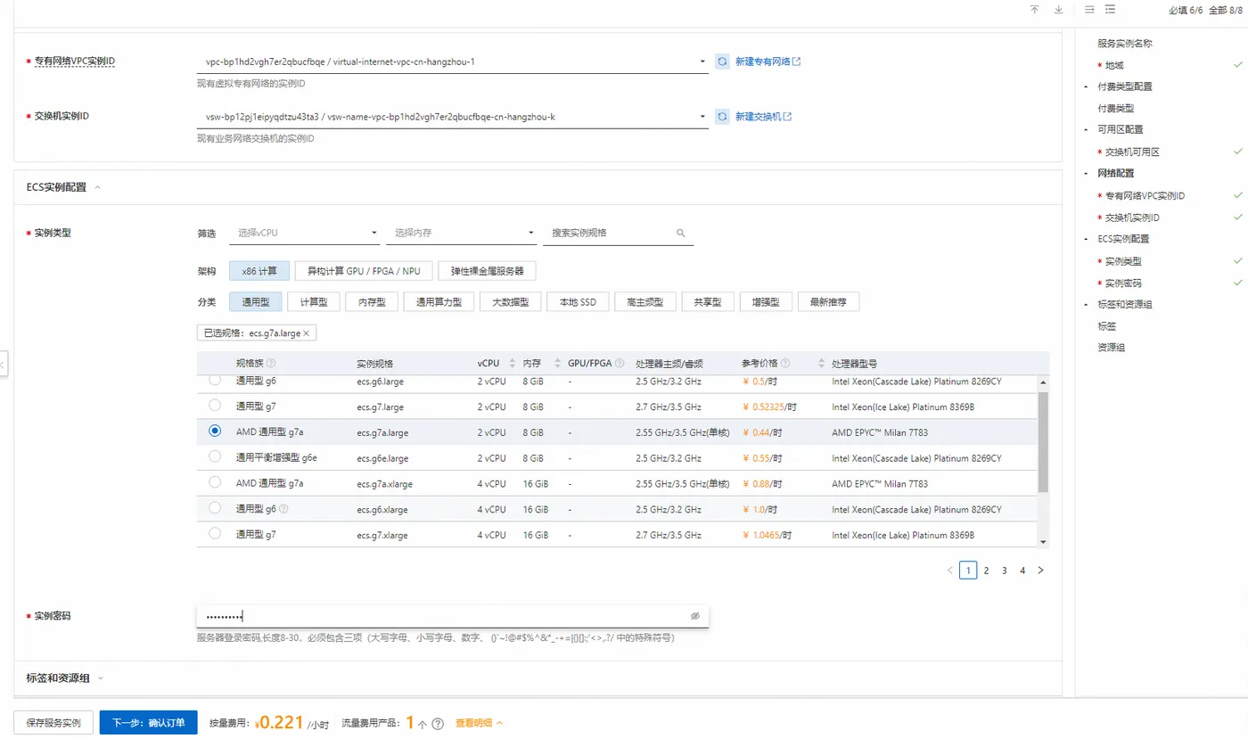1248x739 pixels.
Task: Go to page 3 of instance table
Action: pos(1005,571)
